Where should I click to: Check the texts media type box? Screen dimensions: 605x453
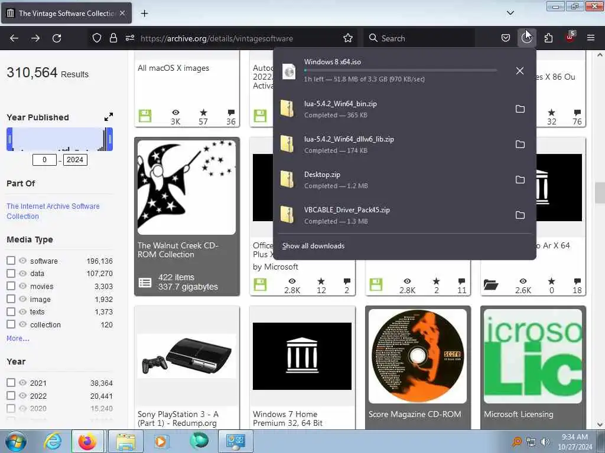(11, 311)
